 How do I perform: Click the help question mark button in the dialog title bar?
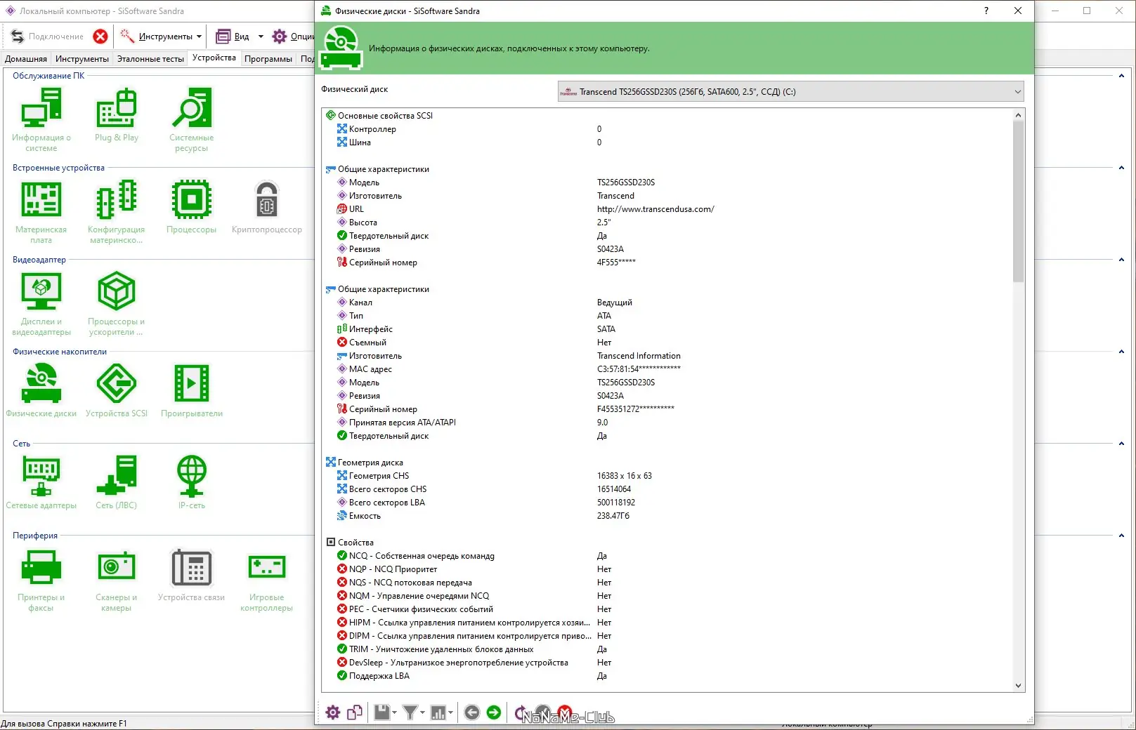[986, 11]
